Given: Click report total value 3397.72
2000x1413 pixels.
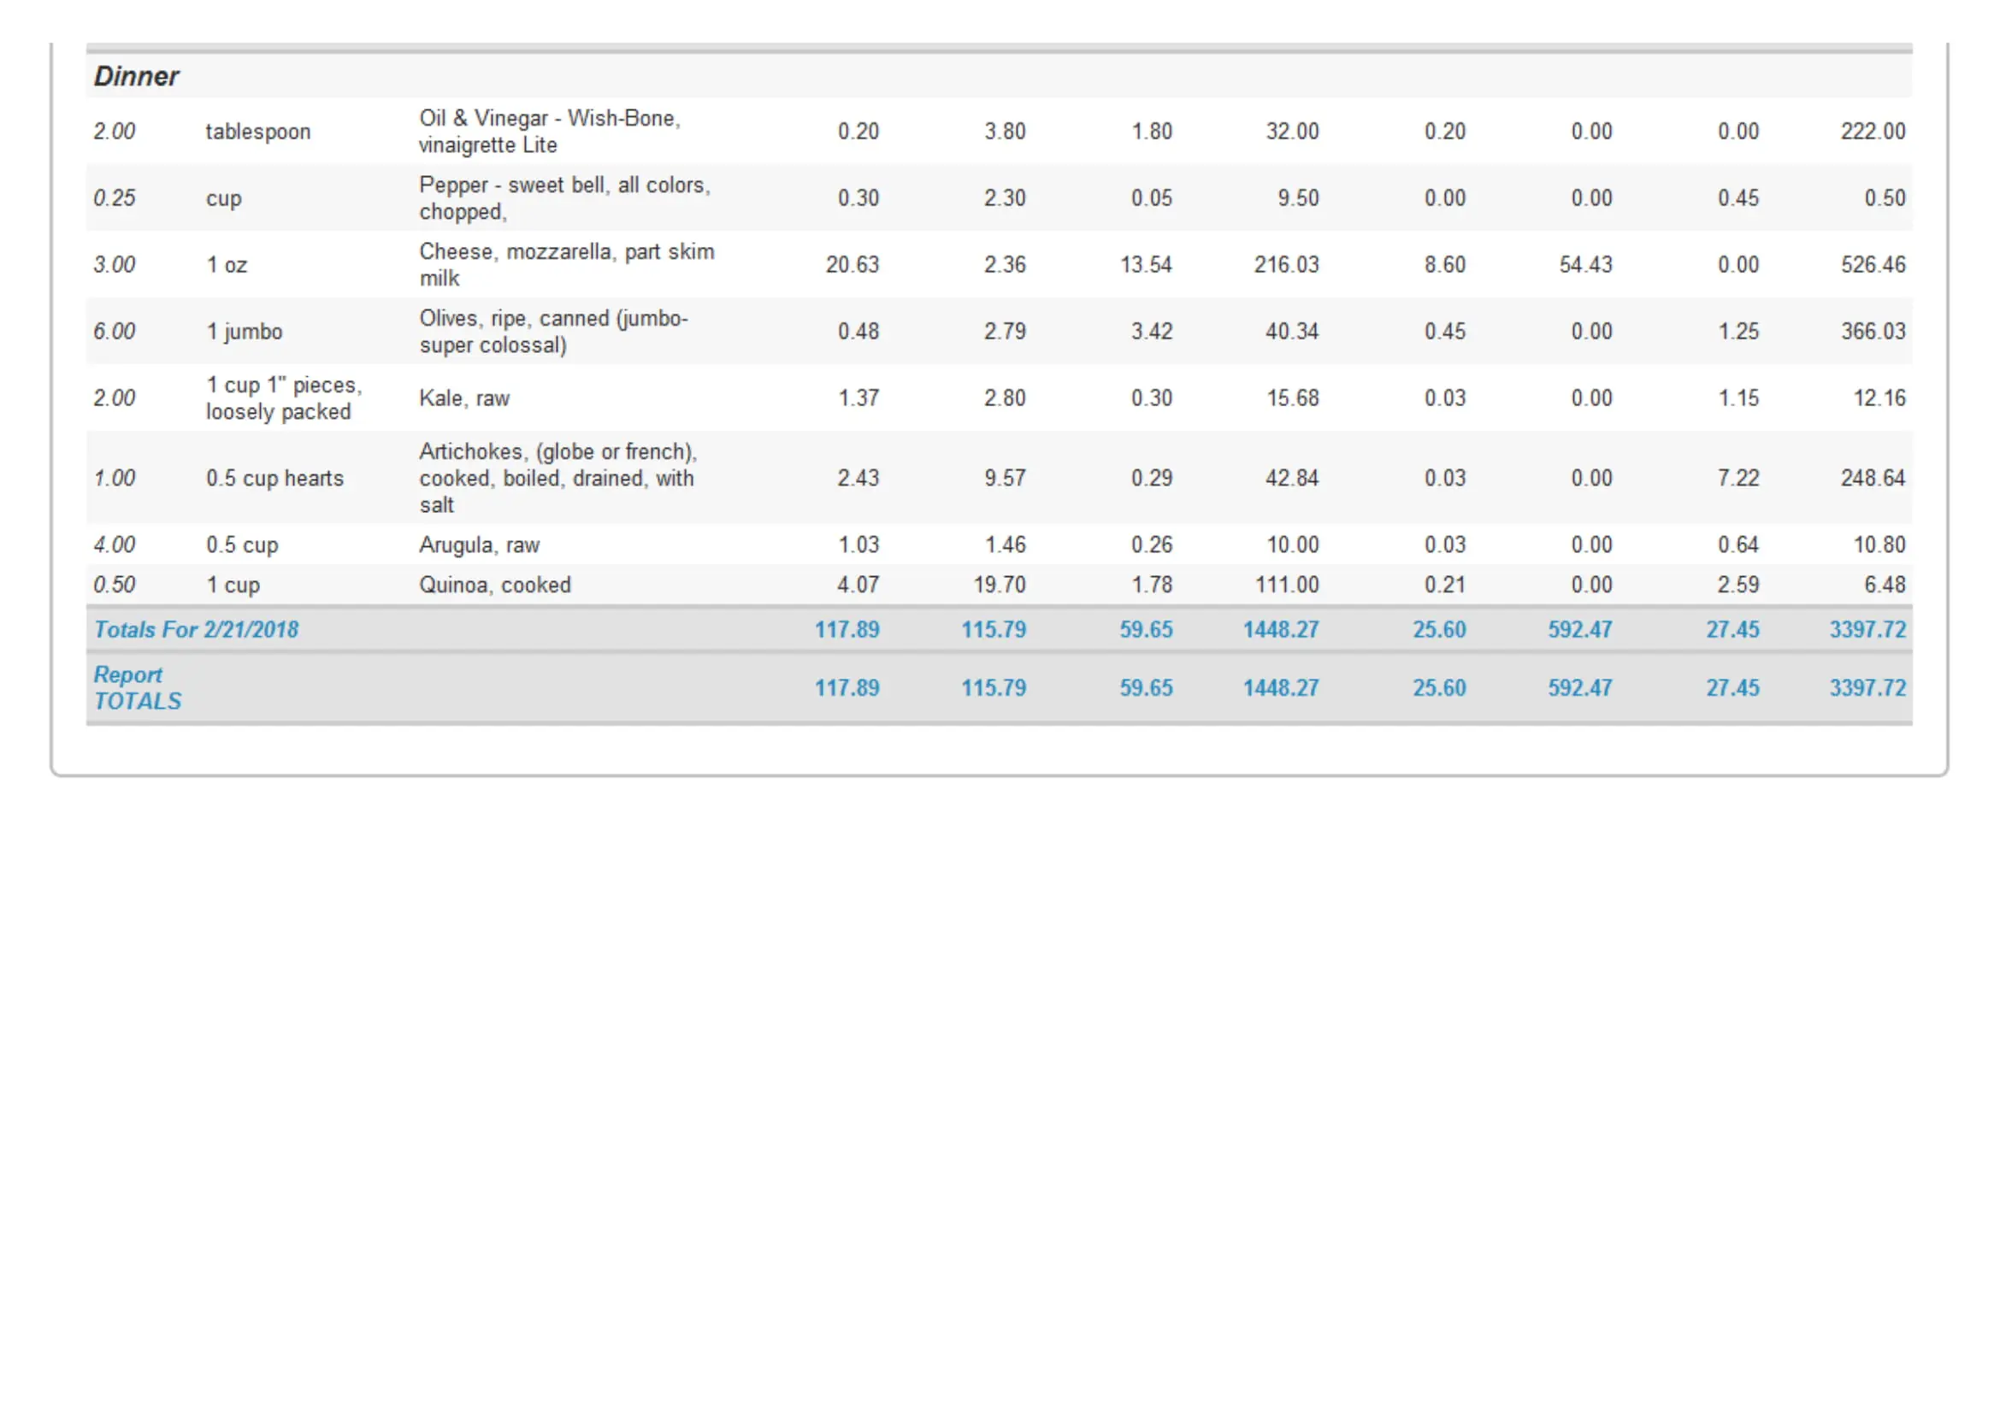Looking at the screenshot, I should 1867,688.
